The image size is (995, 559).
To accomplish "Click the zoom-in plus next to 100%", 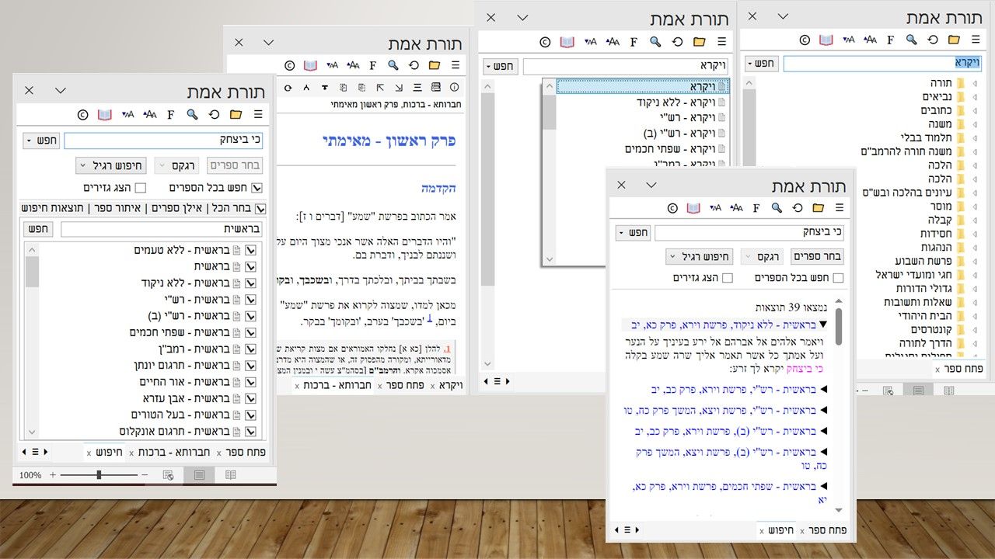I will [x=53, y=474].
